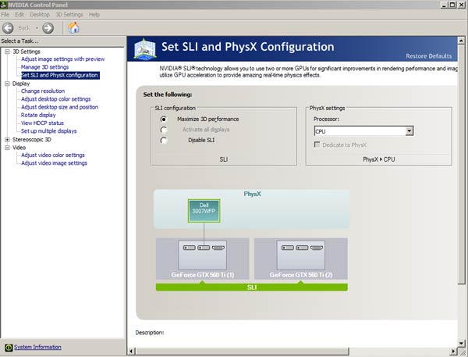Select Maximize 3D performance radio button
This screenshot has width=468, height=357.
(x=164, y=119)
